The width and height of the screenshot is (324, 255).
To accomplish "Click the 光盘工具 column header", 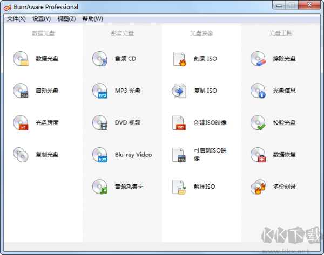I will 281,33.
